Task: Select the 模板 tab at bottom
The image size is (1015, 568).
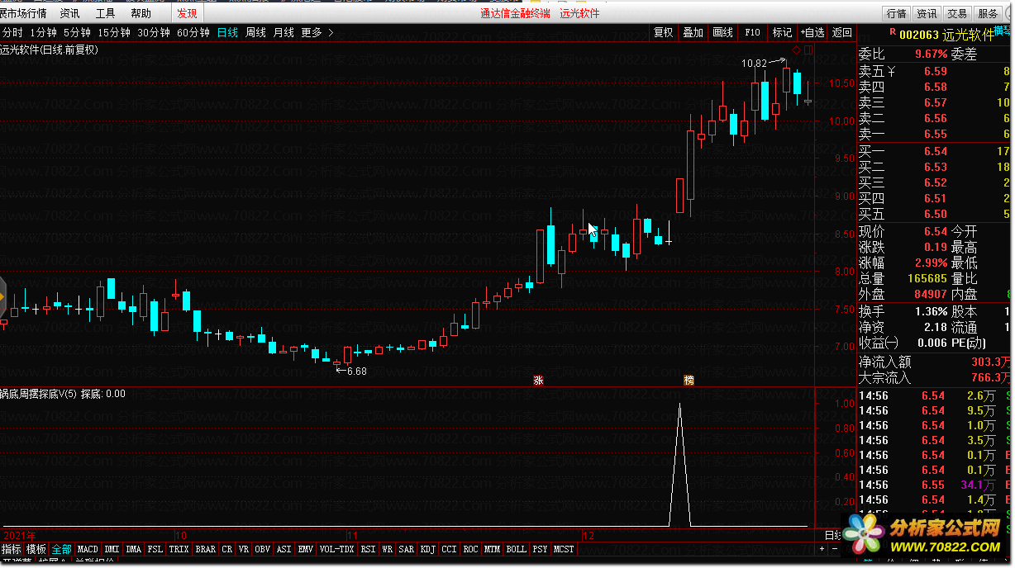Action: 36,549
